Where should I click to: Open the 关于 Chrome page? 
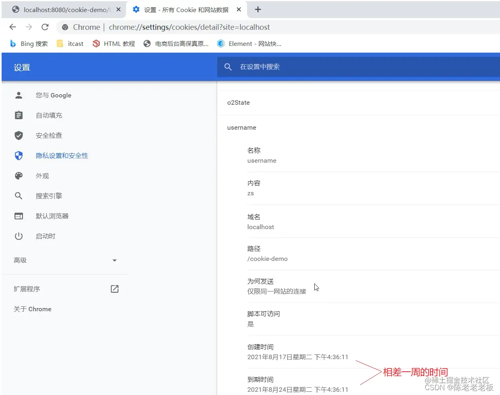coord(32,309)
